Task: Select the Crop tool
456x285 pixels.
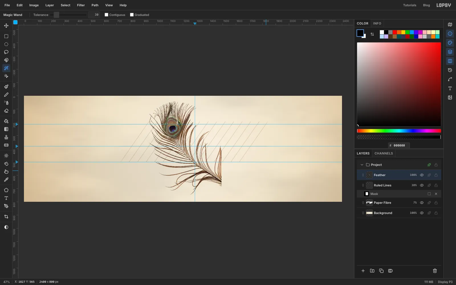Action: [6, 217]
